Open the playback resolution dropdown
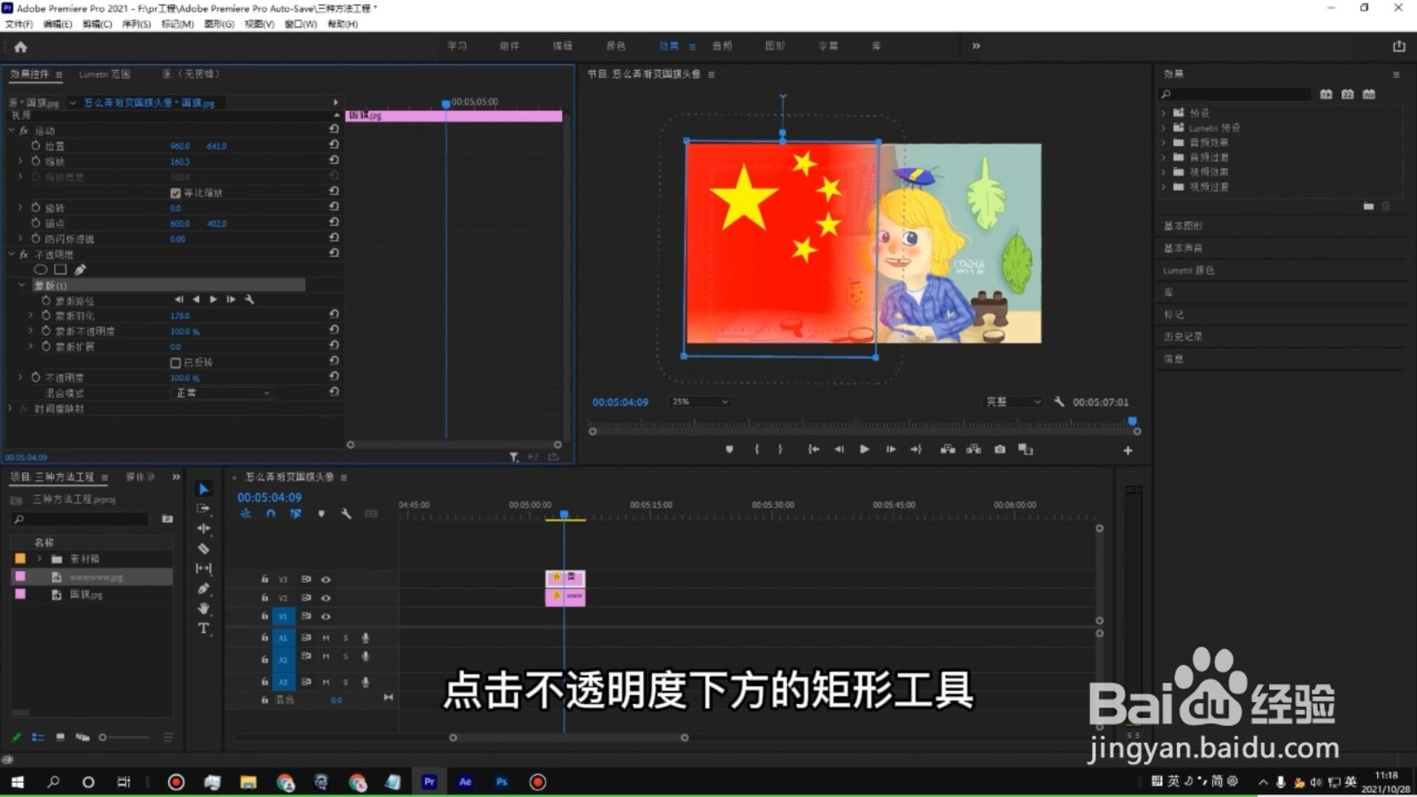Image resolution: width=1417 pixels, height=797 pixels. [1013, 402]
